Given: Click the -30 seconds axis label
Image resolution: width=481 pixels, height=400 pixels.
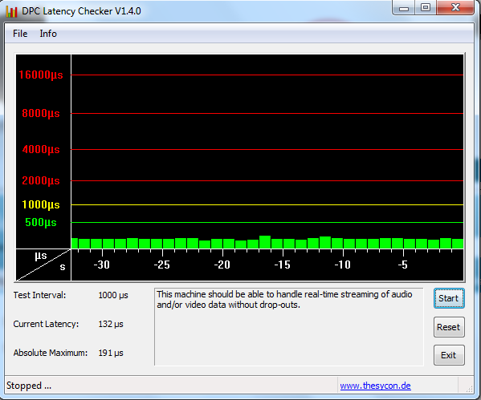Looking at the screenshot, I should [101, 265].
